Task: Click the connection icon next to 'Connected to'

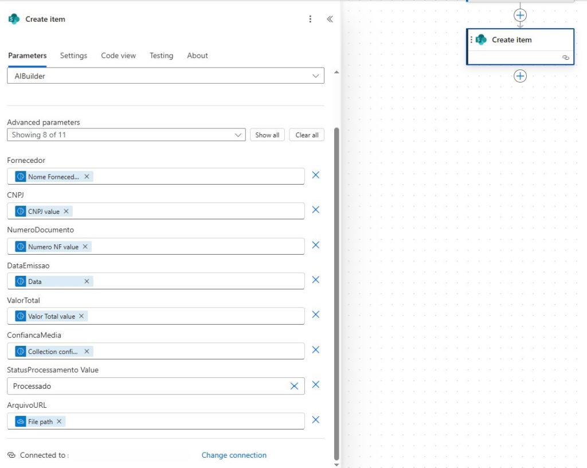Action: 11,455
